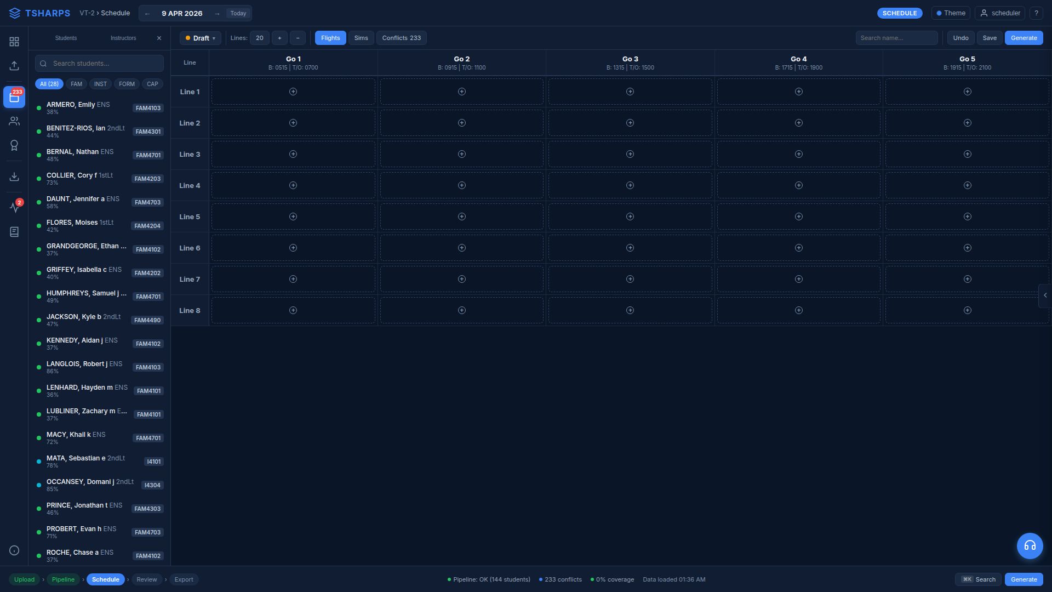Open the scheduler user menu

tap(1000, 13)
